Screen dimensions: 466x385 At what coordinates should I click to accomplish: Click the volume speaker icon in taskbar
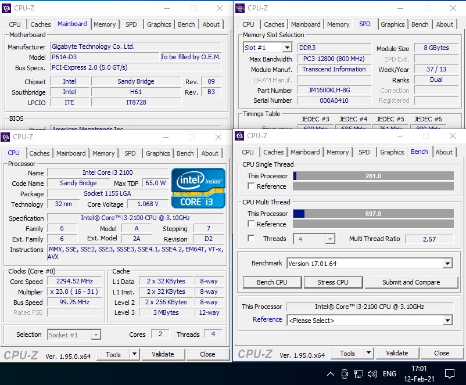[x=372, y=374]
